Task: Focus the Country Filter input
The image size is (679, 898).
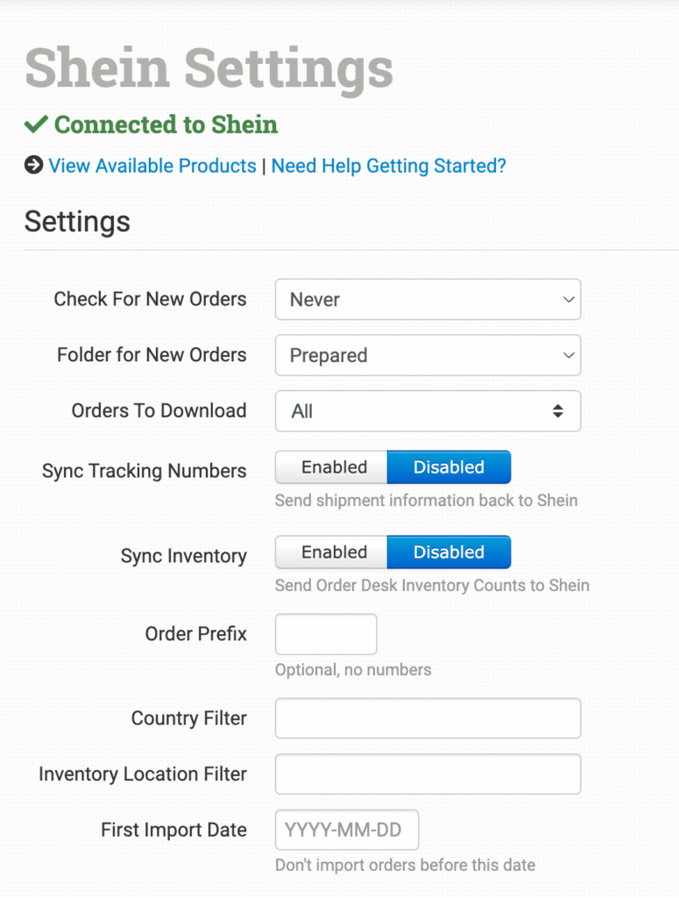Action: (x=428, y=718)
